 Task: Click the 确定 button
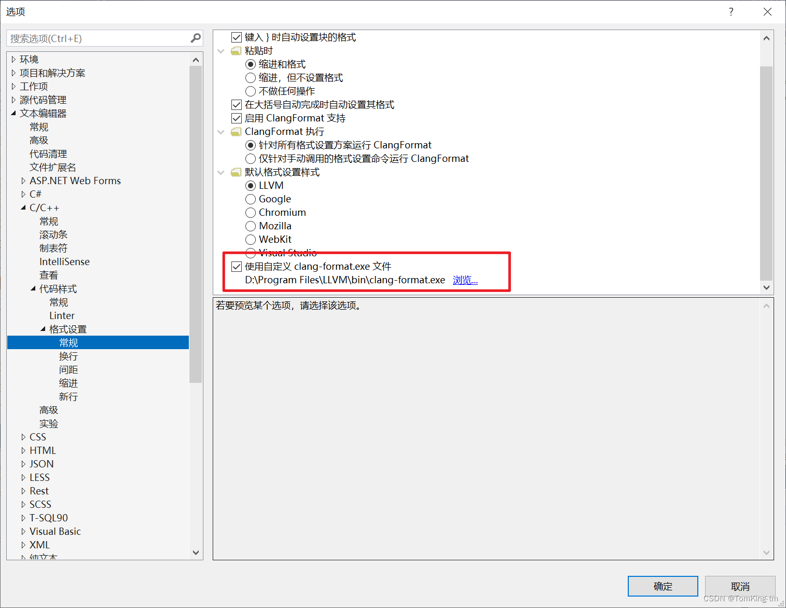tap(663, 586)
